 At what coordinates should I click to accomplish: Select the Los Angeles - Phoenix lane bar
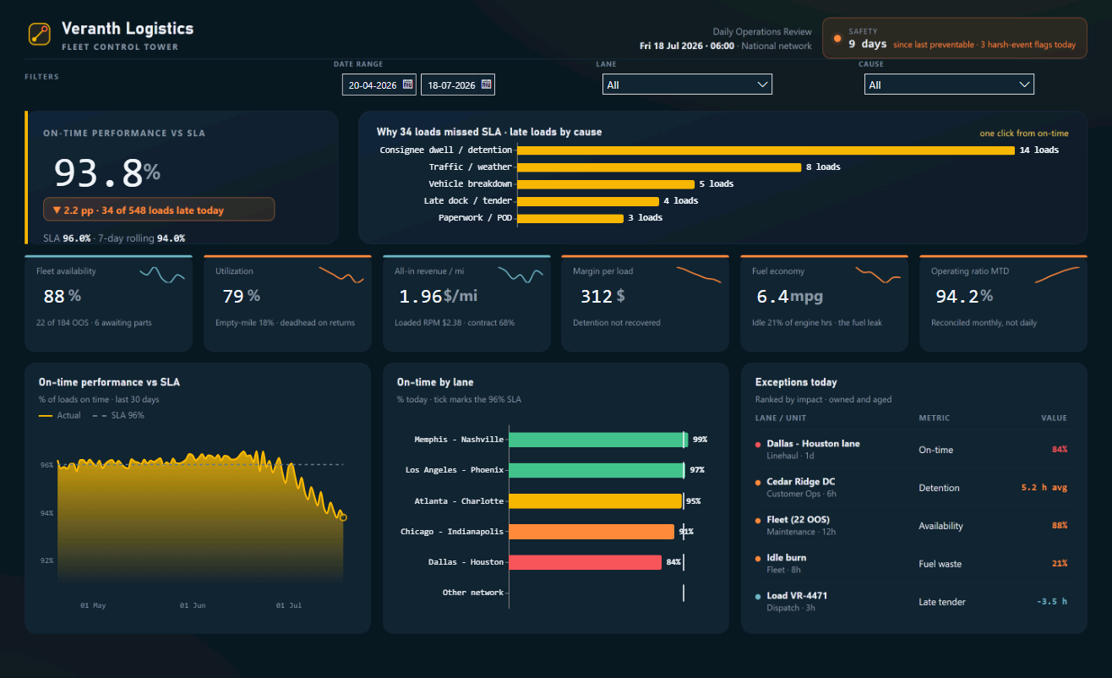(597, 470)
